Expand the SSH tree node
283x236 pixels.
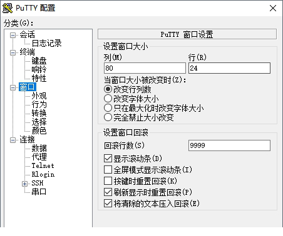tap(24, 184)
